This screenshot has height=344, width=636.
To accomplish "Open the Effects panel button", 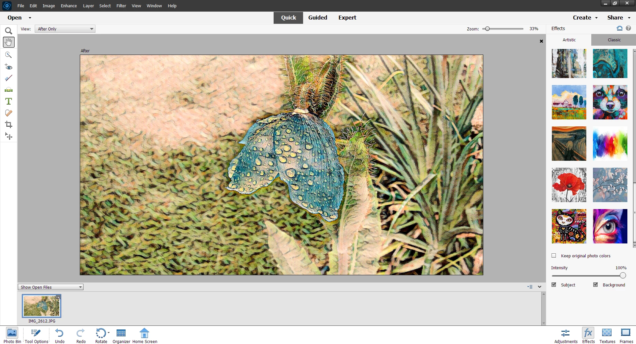I will 588,335.
